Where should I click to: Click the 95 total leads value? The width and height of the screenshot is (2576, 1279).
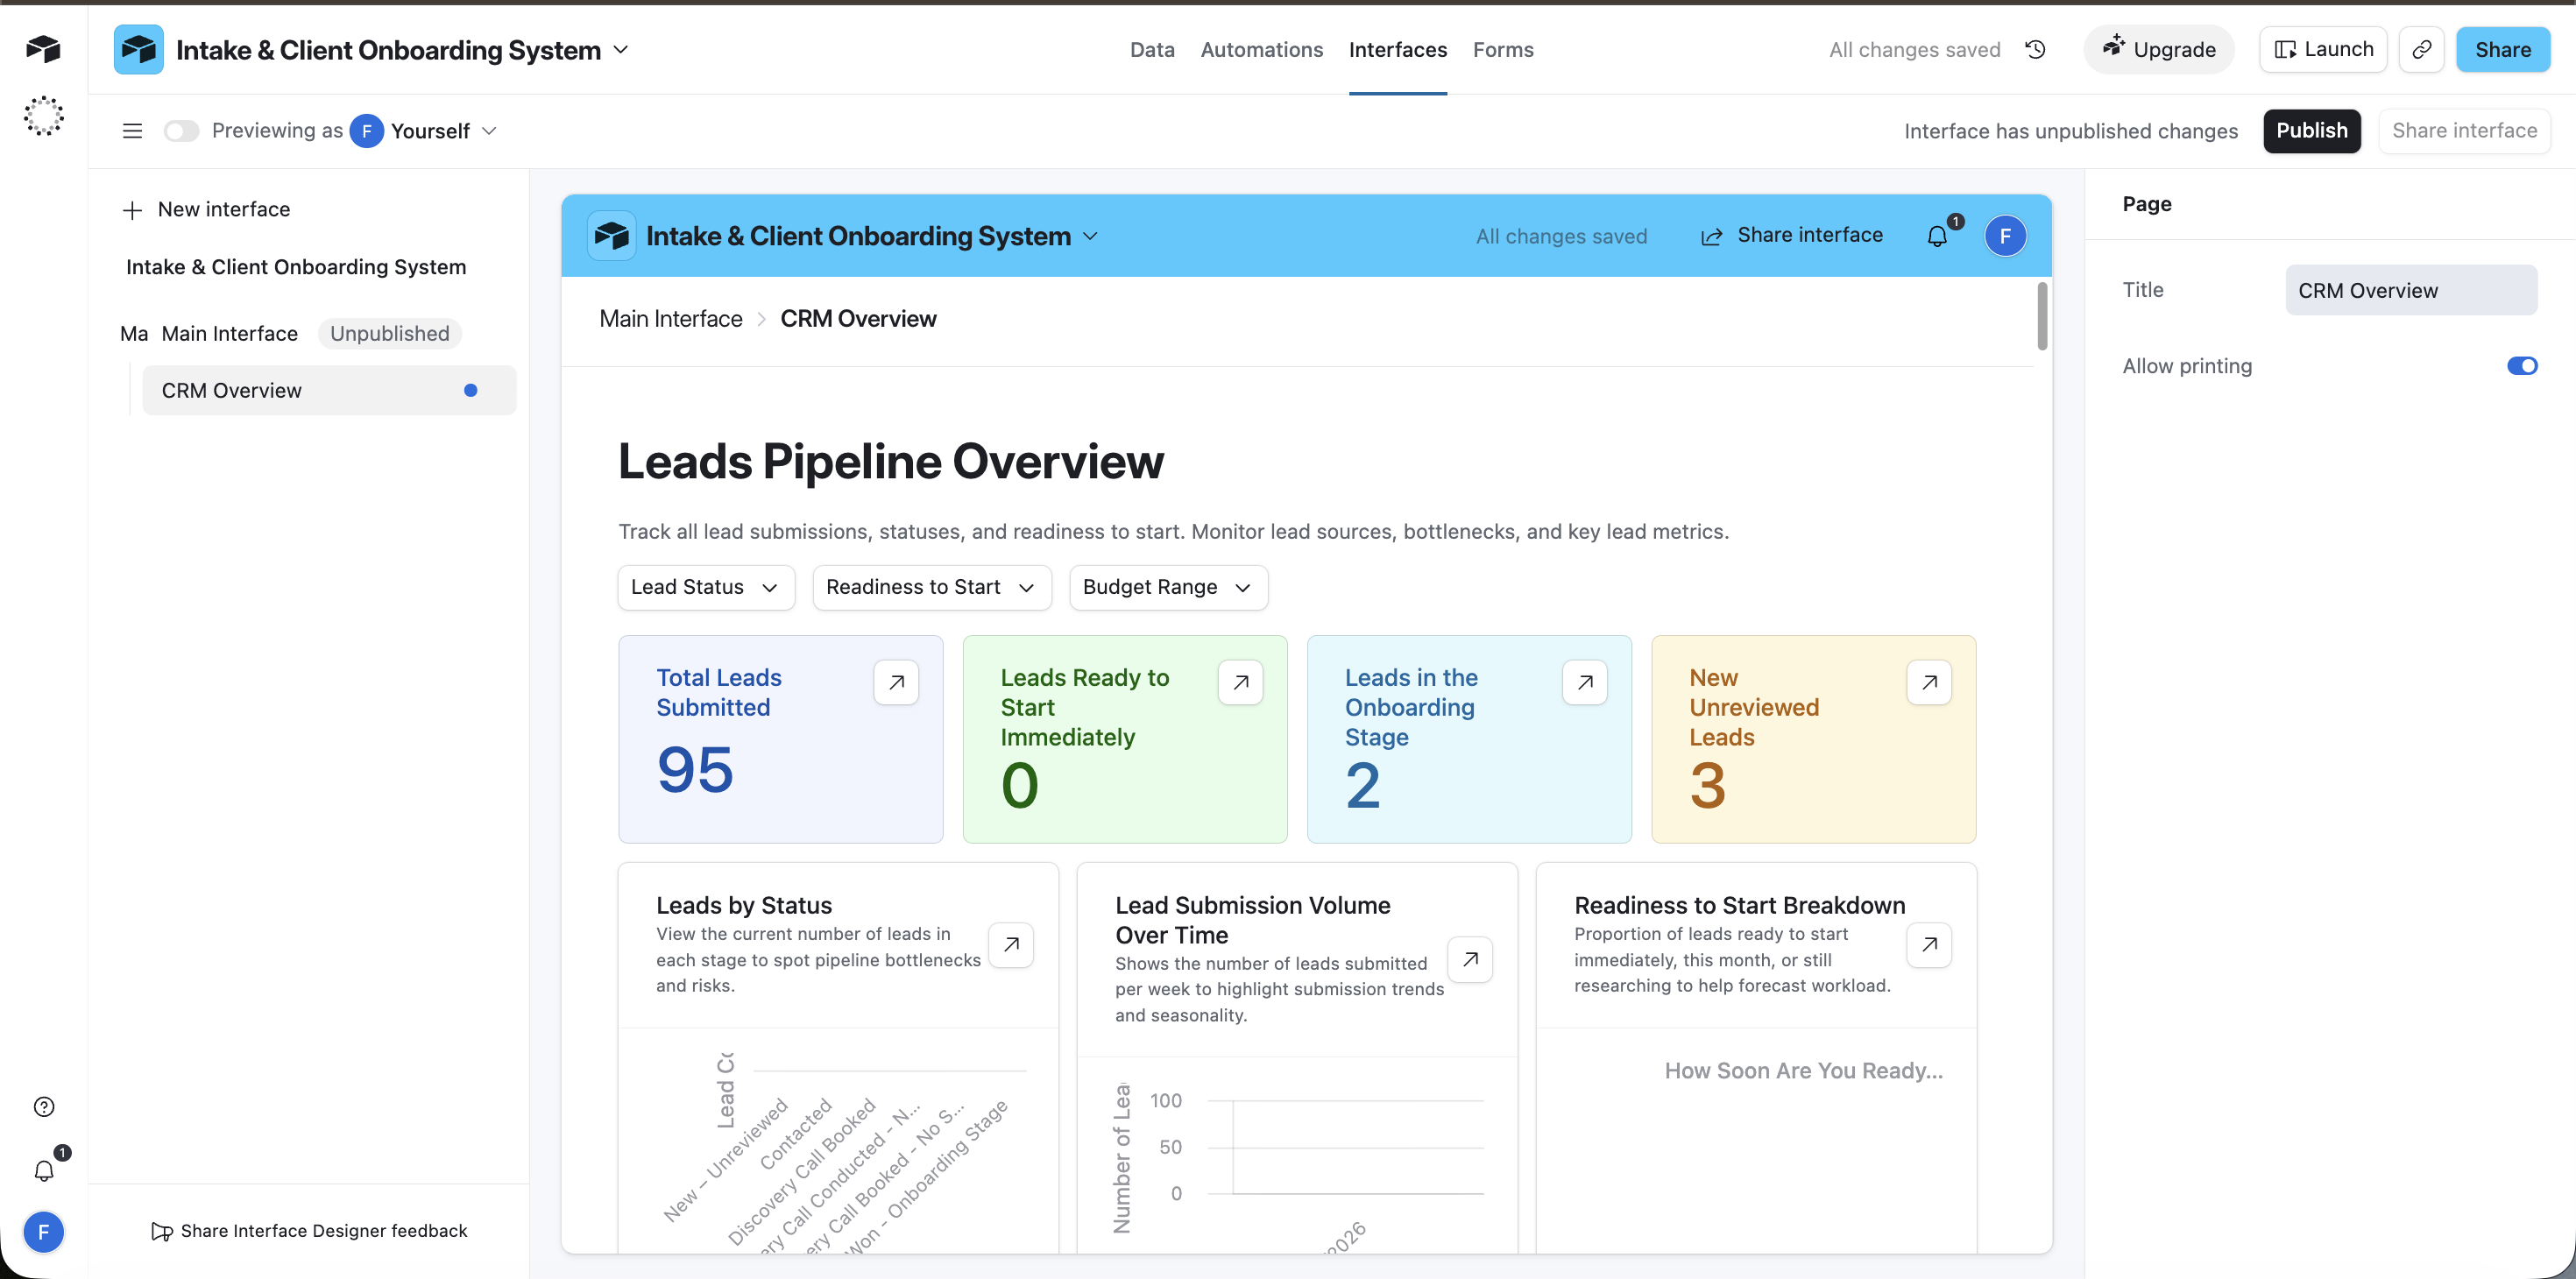pos(695,770)
